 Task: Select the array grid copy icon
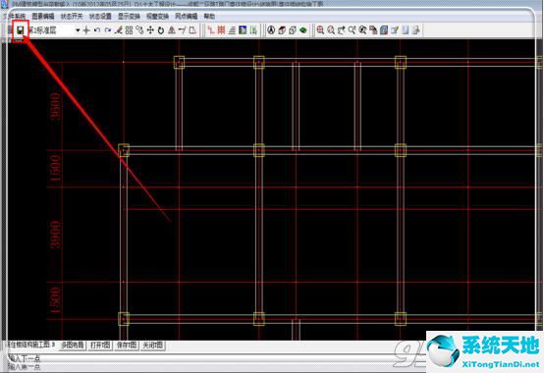[129, 30]
